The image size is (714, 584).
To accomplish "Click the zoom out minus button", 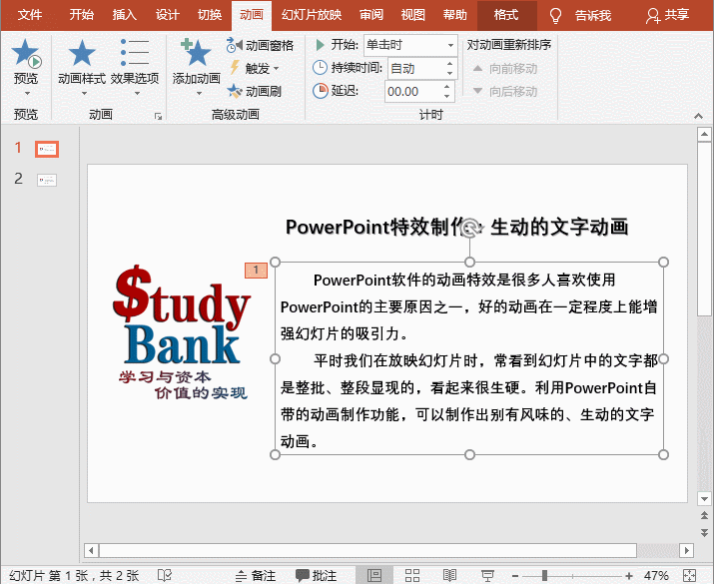I will click(x=515, y=576).
